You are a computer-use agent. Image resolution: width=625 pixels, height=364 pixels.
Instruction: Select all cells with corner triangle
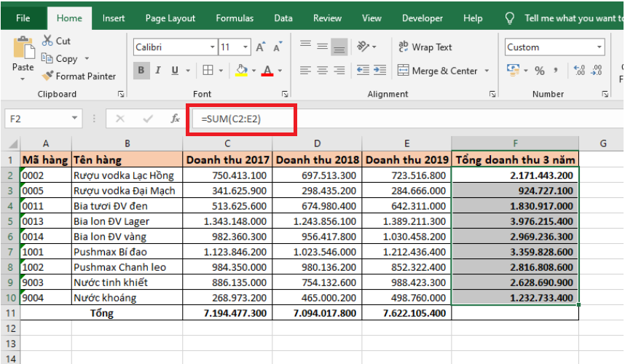tap(13, 143)
